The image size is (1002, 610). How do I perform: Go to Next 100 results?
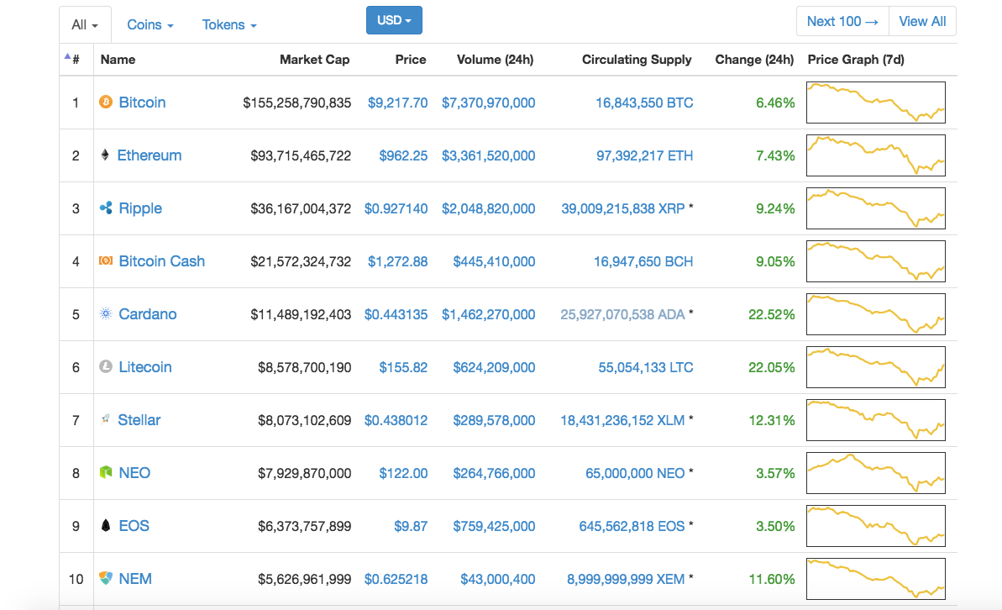(x=843, y=21)
